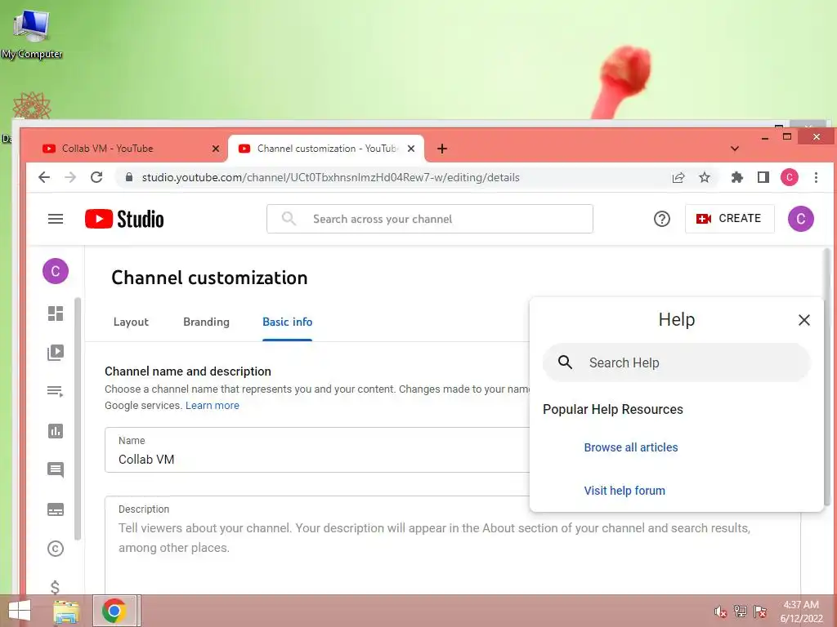This screenshot has height=627, width=837.
Task: Open the purple account avatar in Studio header
Action: coord(801,219)
